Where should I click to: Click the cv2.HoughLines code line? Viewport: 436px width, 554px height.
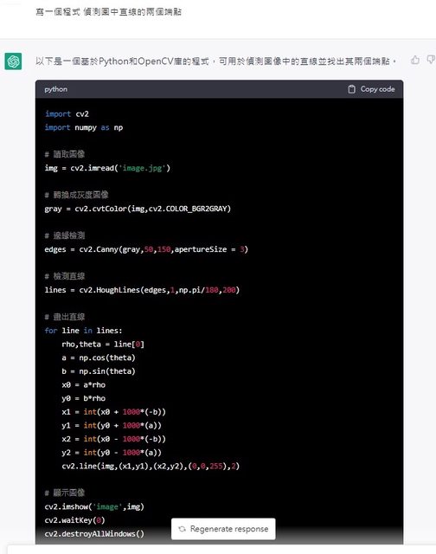pyautogui.click(x=142, y=290)
